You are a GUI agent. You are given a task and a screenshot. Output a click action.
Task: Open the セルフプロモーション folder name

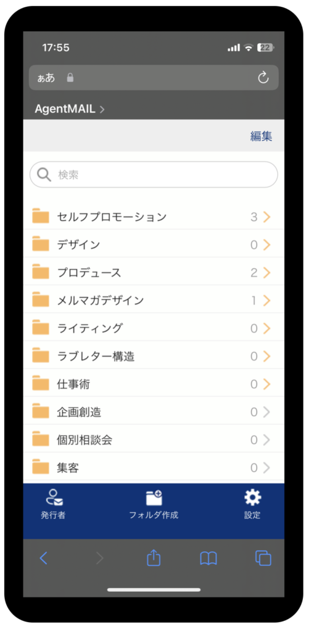pyautogui.click(x=112, y=217)
